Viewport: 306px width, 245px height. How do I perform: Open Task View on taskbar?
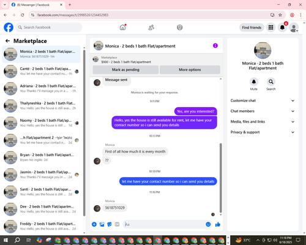(x=29, y=240)
